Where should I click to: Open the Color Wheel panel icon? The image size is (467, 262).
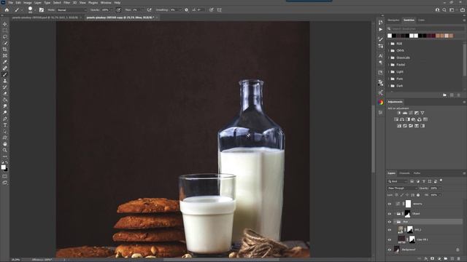(381, 102)
